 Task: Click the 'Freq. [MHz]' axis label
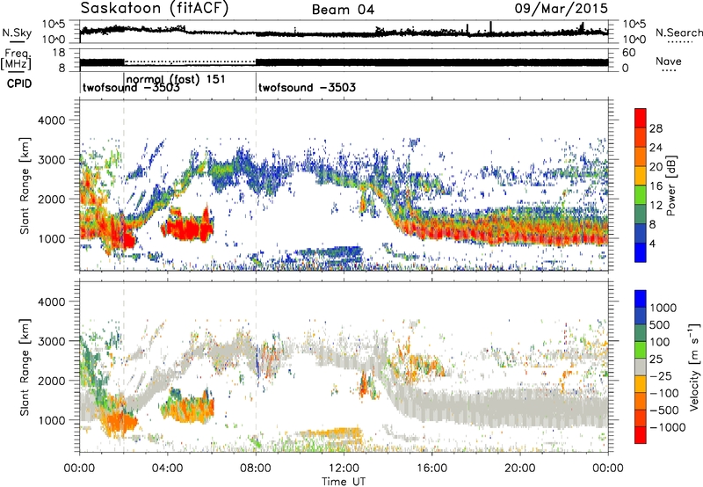click(16, 61)
